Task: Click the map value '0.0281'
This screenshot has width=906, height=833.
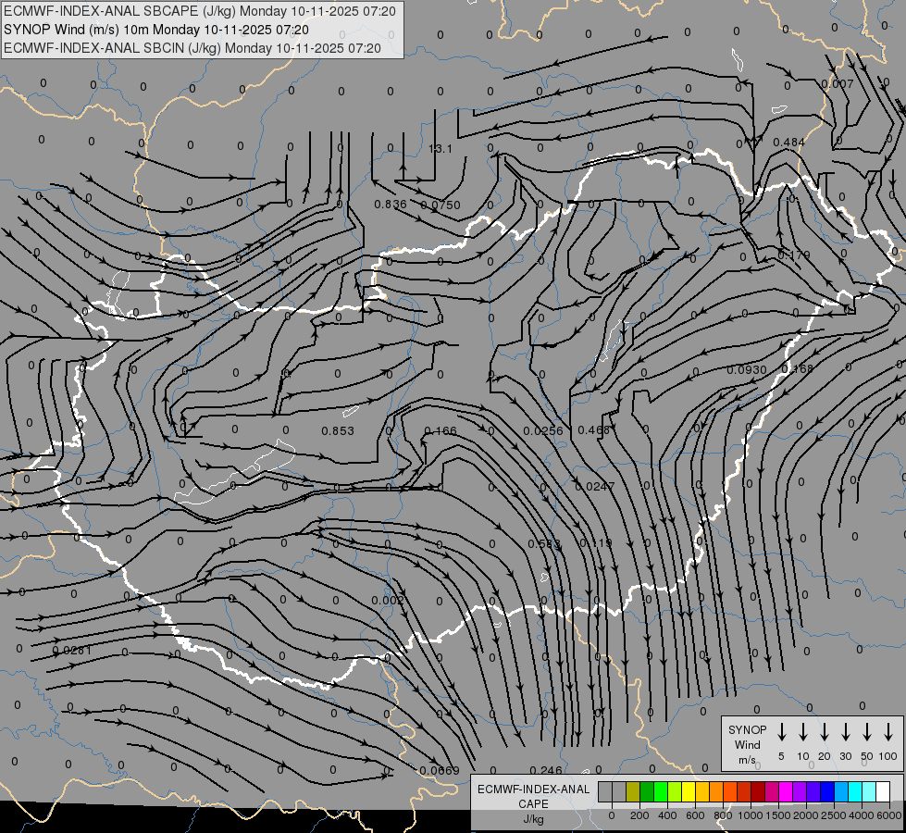Action: coord(71,650)
